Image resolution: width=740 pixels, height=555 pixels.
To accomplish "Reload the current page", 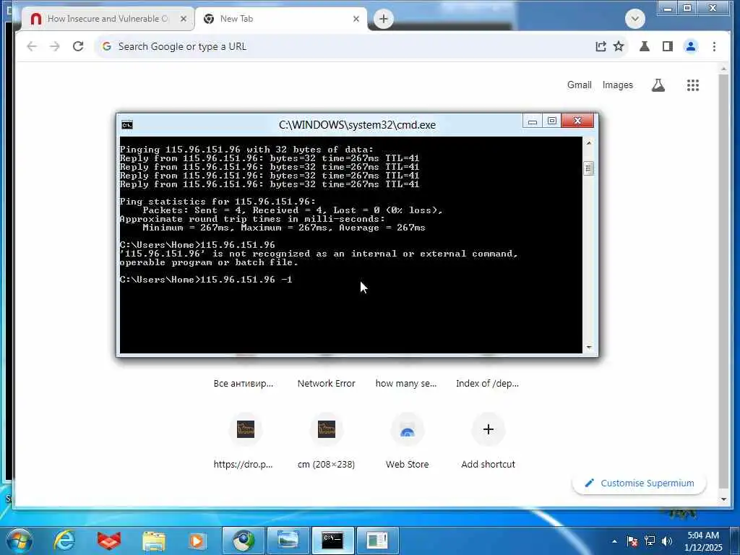I will pos(78,46).
